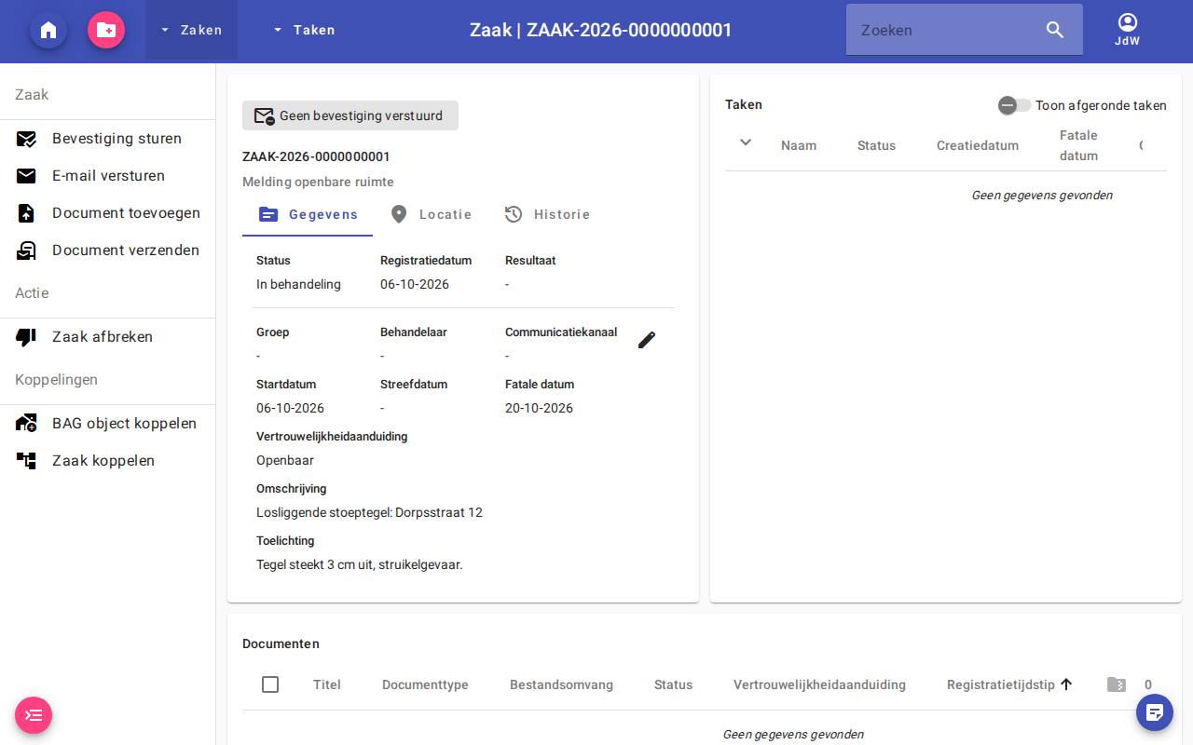
Task: Click the Fatale datum value 20-10-2026
Action: pos(539,408)
